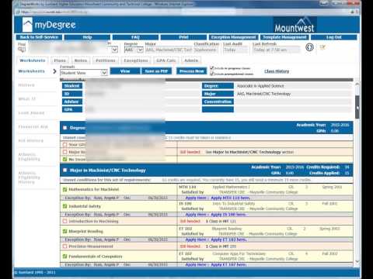The image size is (373, 279).
Task: Select Athletic Eligibility in the left sidebar
Action: click(29, 157)
